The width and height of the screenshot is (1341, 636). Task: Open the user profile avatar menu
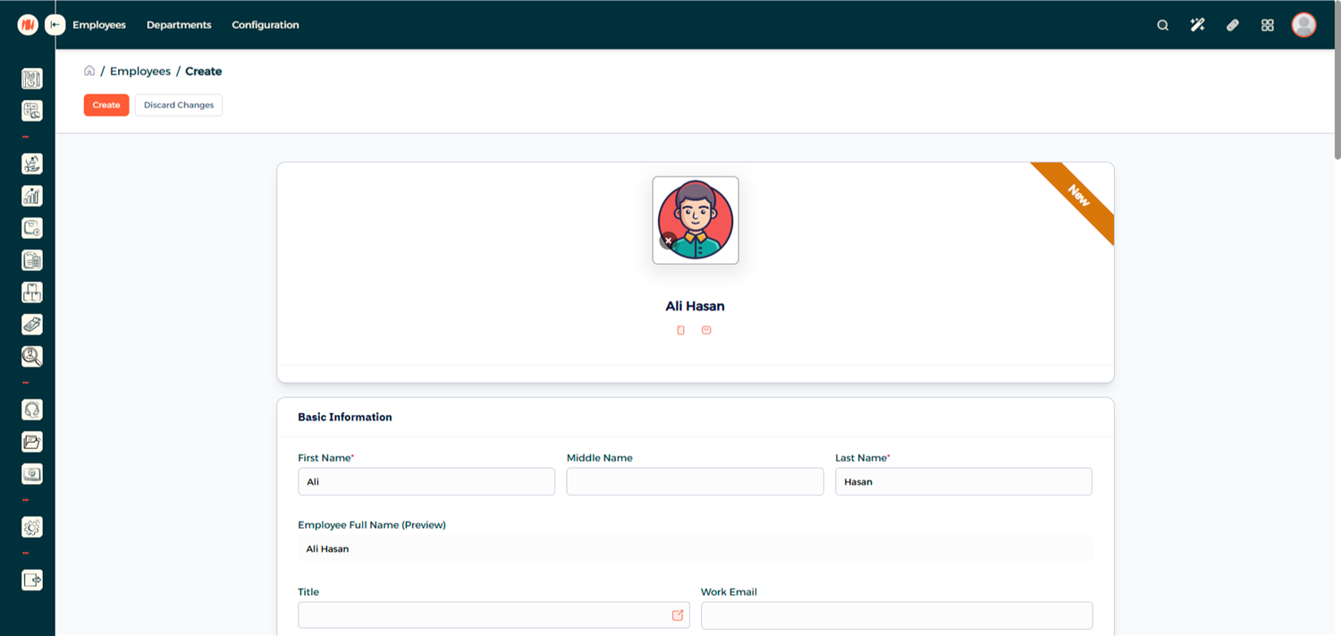[x=1303, y=25]
